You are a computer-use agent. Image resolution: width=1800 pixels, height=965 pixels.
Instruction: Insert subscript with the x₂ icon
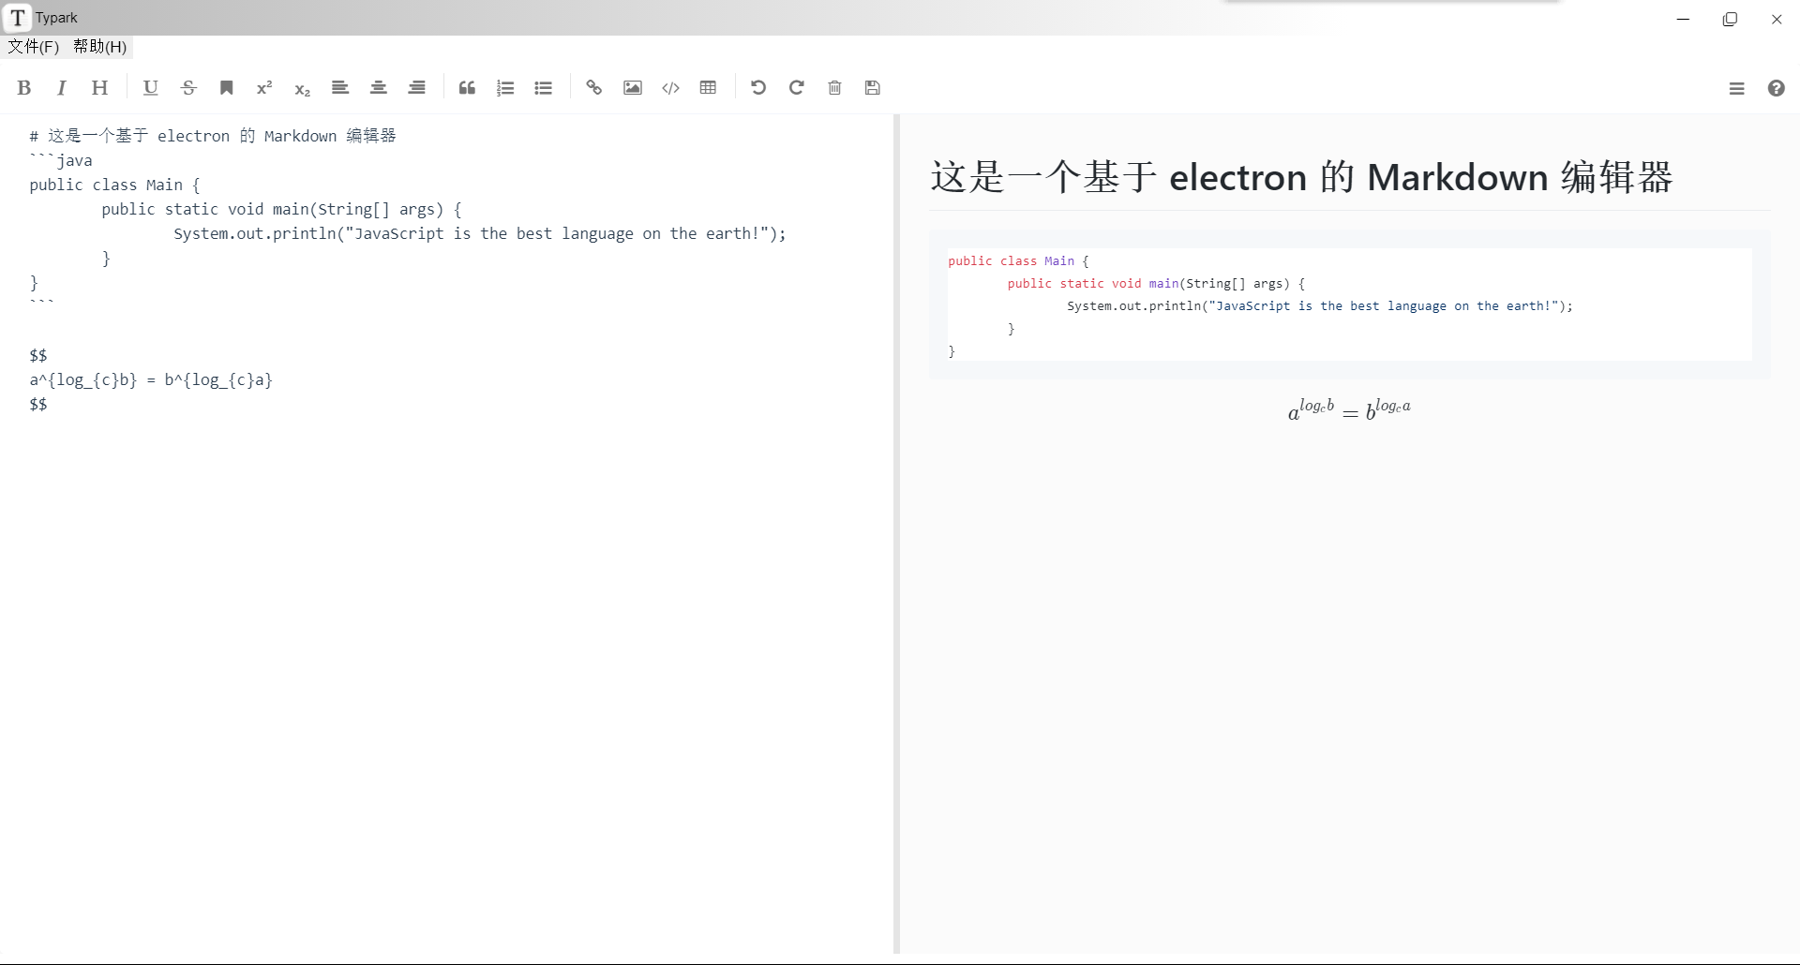[x=302, y=89]
